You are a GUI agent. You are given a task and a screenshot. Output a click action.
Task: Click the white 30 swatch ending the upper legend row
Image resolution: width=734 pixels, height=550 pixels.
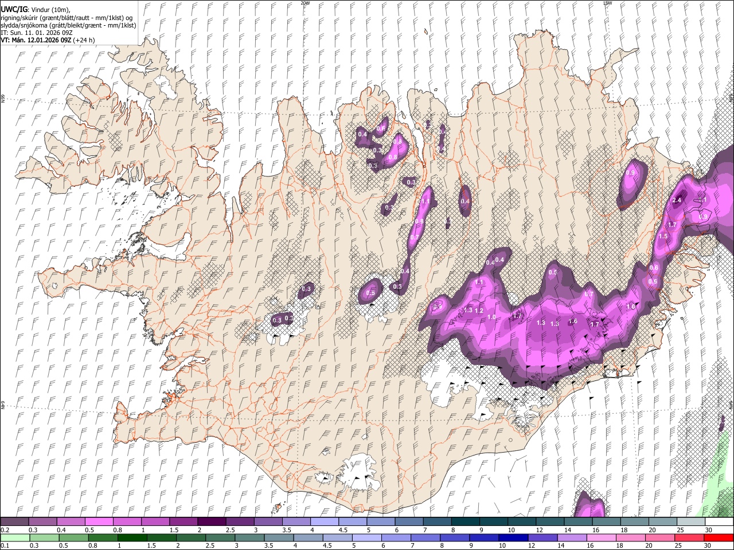tap(719, 522)
